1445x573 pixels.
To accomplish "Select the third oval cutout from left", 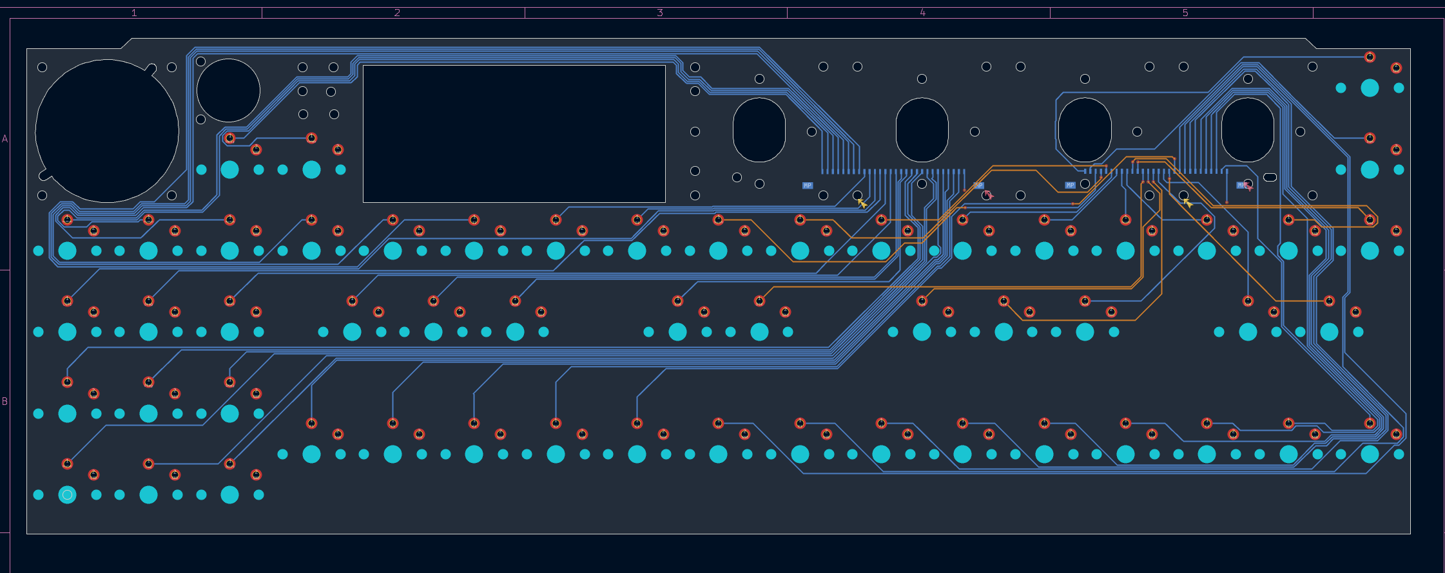I will click(x=1085, y=129).
